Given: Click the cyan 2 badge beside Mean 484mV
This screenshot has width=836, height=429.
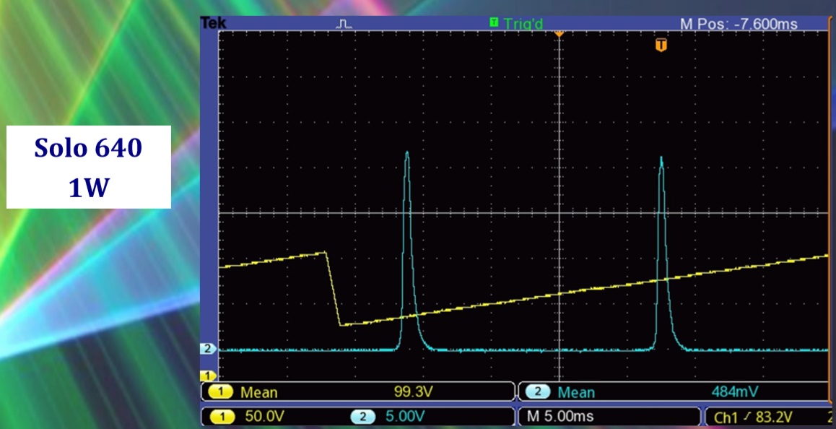Looking at the screenshot, I should (x=538, y=392).
